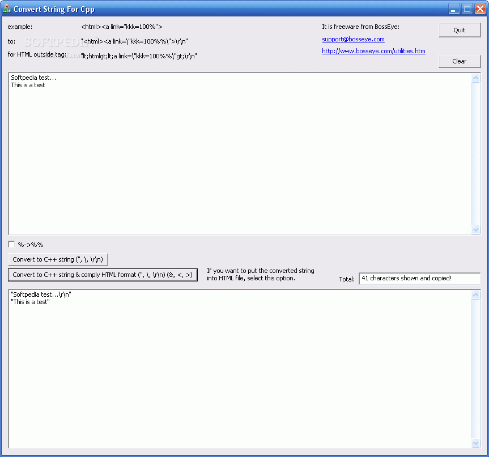The height and width of the screenshot is (457, 489).
Task: Click output box scrollbar up arrow
Action: [x=475, y=294]
